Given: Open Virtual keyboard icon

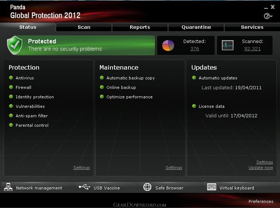Looking at the screenshot, I should point(211,187).
